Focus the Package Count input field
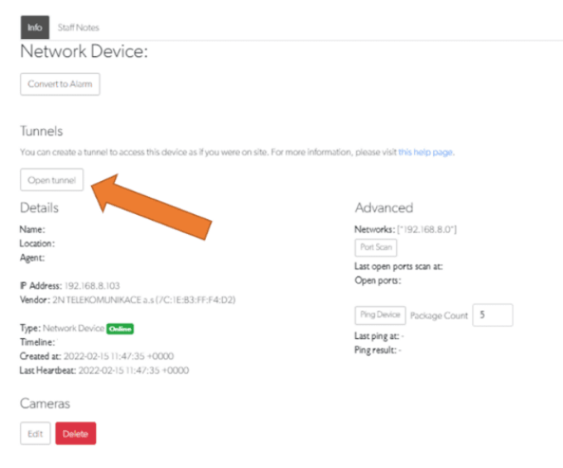563x468 pixels. pos(492,315)
